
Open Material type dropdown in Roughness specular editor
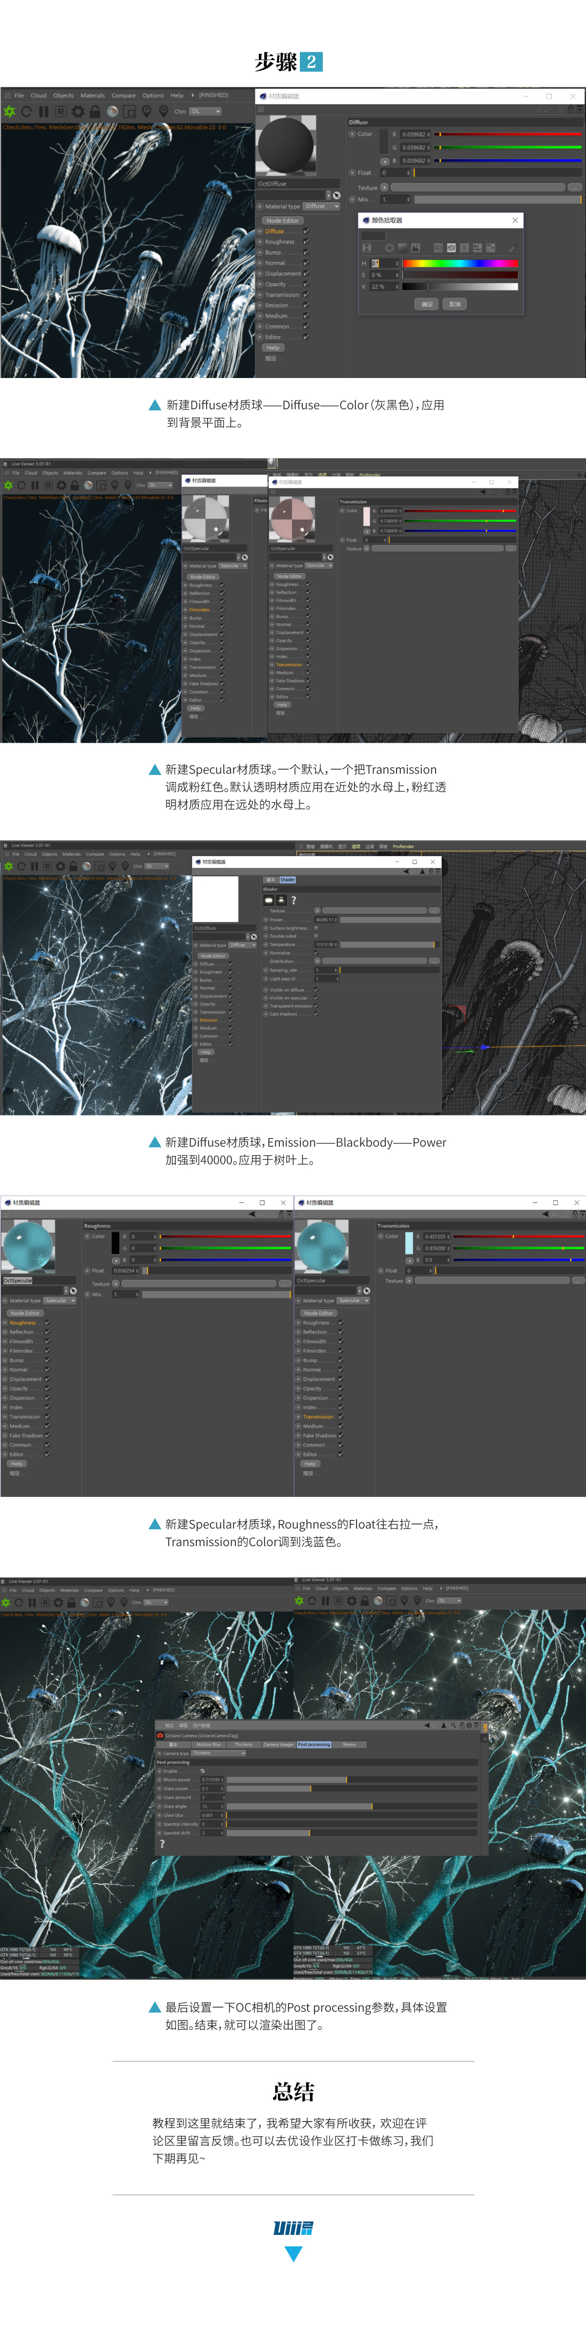(x=61, y=1301)
